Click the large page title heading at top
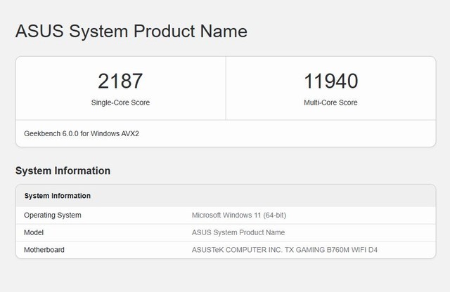 (x=131, y=32)
